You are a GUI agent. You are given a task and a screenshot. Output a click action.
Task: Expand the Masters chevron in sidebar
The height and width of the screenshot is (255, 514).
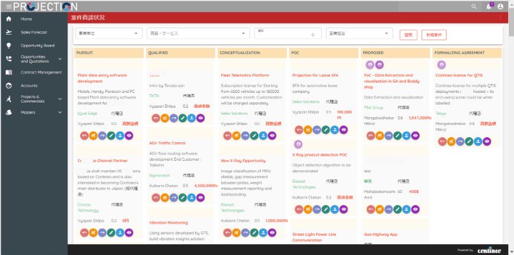[60, 112]
